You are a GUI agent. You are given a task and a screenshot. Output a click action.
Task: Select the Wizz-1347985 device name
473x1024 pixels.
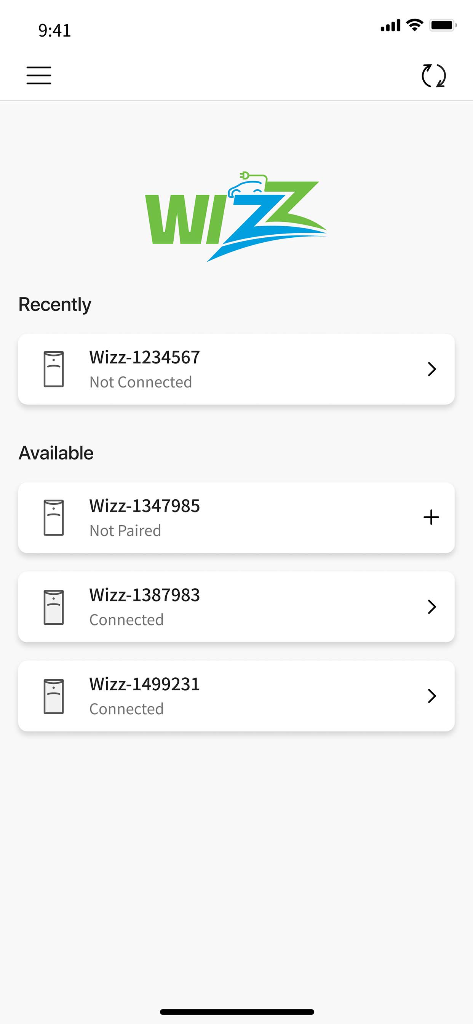coord(145,506)
